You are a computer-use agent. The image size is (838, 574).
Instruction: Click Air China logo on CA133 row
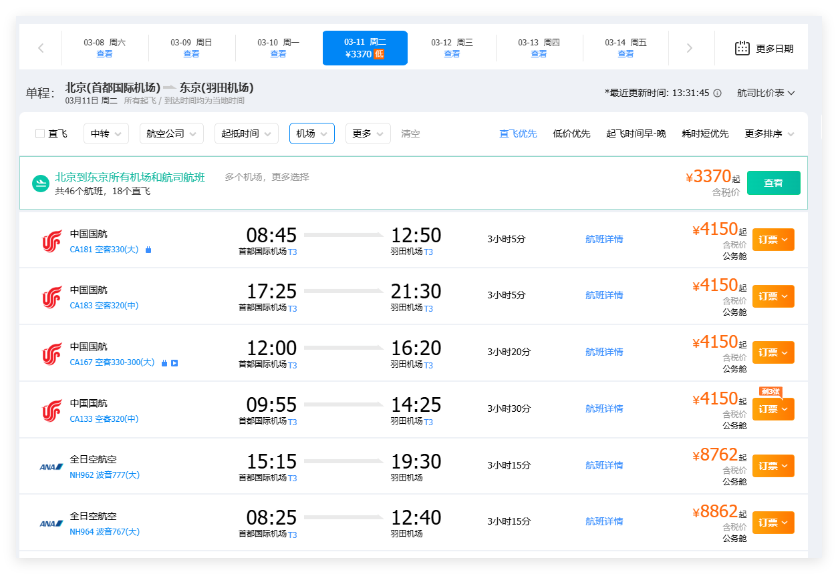(51, 410)
